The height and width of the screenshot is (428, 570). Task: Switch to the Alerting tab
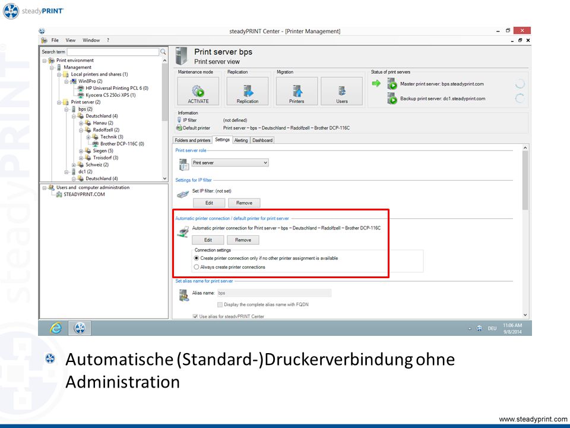(x=240, y=140)
